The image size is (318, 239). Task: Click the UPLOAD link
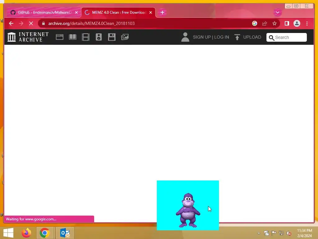click(x=252, y=37)
